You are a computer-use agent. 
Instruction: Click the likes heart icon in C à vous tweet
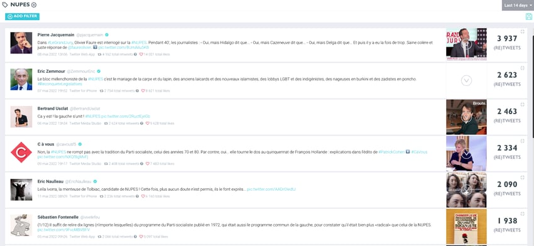(148, 164)
